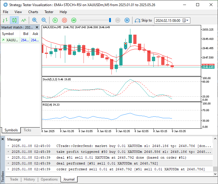The image size is (218, 184).
Task: Open the Tester menu
Action: point(49,12)
